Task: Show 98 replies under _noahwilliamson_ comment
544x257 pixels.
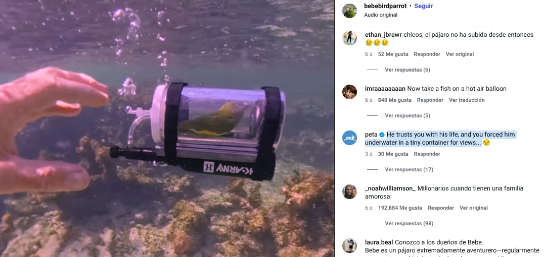Action: pos(409,223)
